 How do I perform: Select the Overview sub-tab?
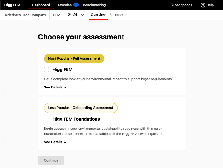98,15
